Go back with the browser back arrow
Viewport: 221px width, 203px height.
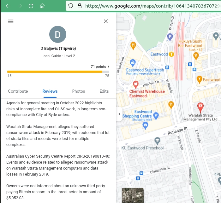point(8,6)
